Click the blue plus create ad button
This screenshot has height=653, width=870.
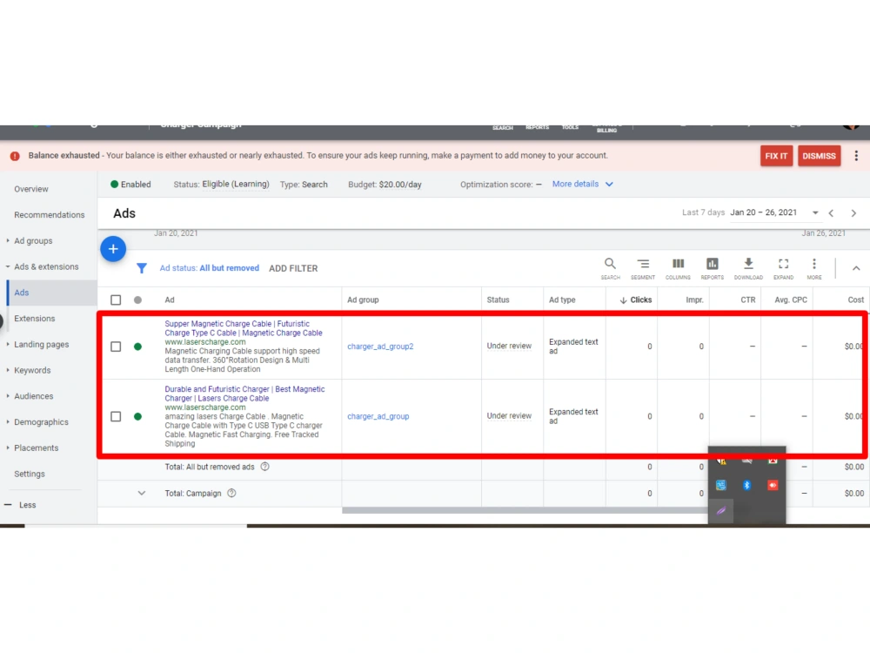113,249
